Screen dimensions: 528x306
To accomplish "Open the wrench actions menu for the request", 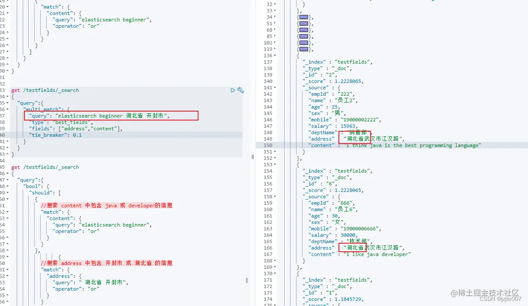I will [x=240, y=90].
